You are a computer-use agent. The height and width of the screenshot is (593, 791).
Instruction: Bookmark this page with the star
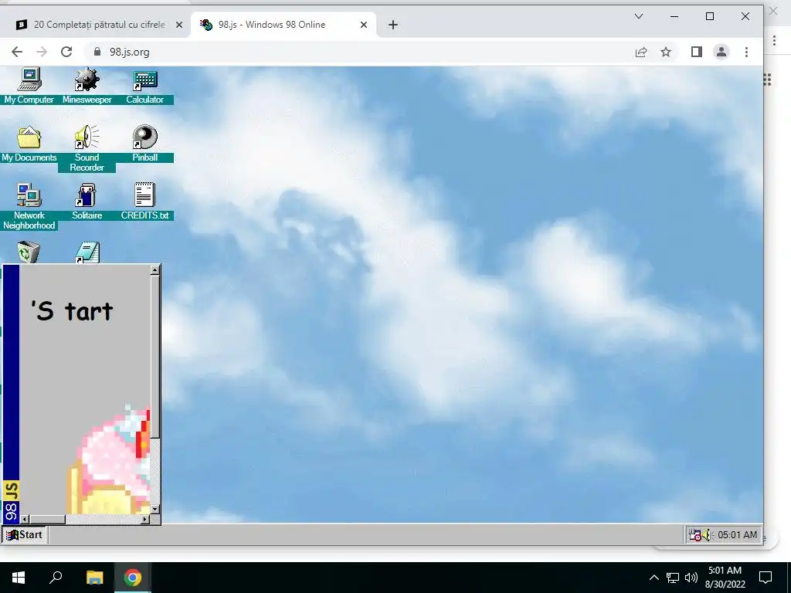(x=666, y=52)
